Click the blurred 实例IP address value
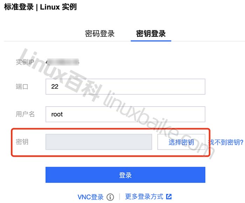This screenshot has height=203, width=245. [63, 62]
